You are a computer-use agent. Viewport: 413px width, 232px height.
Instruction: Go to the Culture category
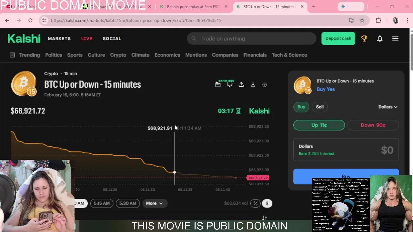click(x=96, y=55)
